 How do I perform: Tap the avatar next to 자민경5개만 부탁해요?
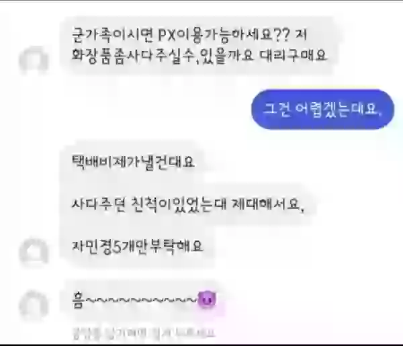34,253
